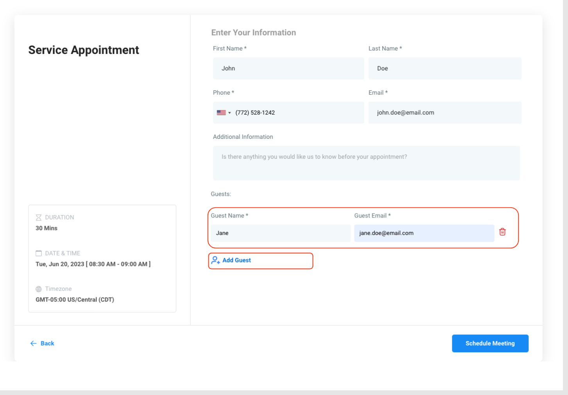Click the back arrow icon

pos(34,343)
